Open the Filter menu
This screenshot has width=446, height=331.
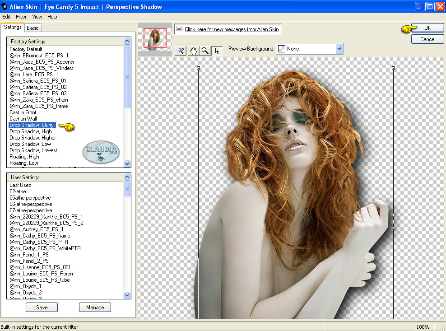point(21,17)
